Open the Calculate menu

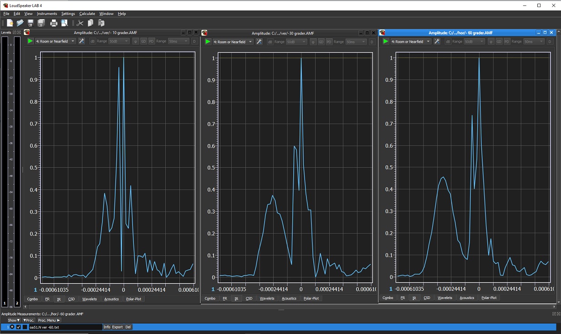click(x=87, y=14)
